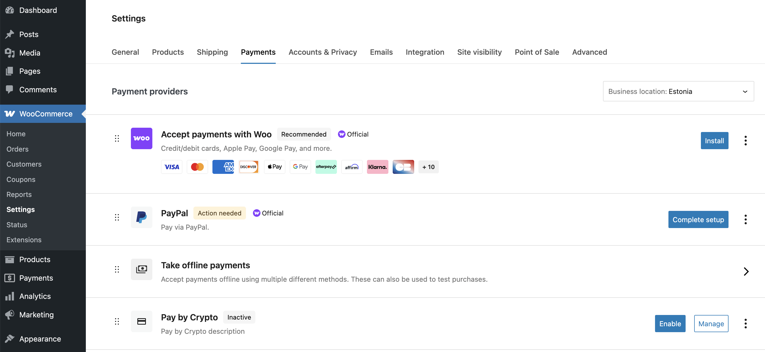Enable the Pay by Crypto gateway
The width and height of the screenshot is (765, 352).
click(670, 324)
